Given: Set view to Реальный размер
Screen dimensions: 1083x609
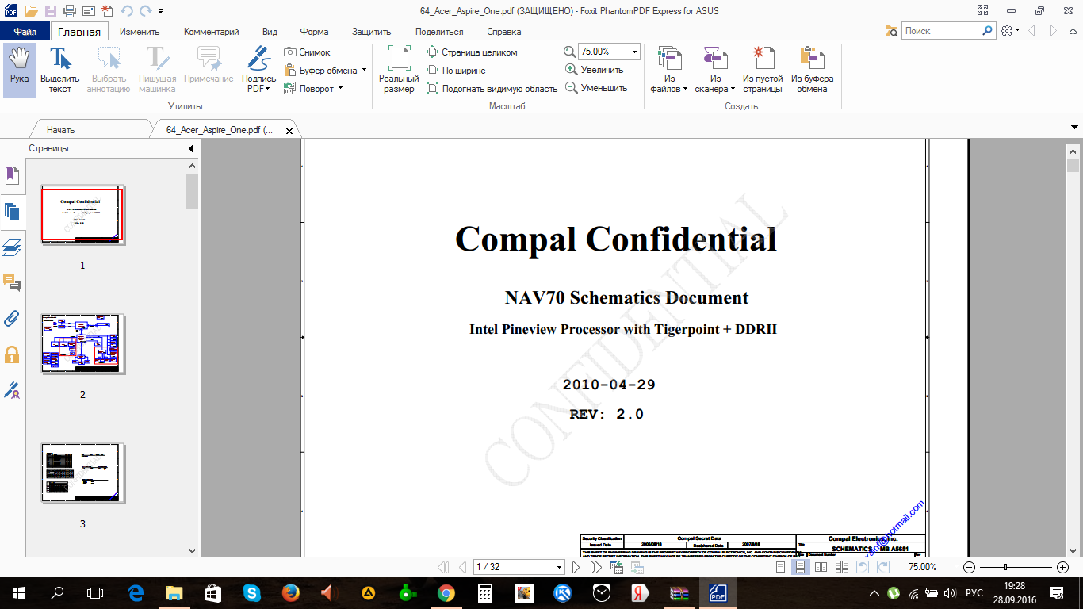Looking at the screenshot, I should click(399, 70).
